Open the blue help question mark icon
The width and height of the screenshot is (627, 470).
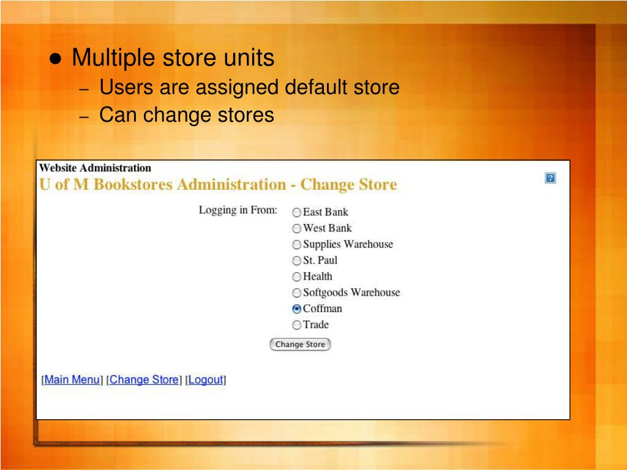coord(550,178)
